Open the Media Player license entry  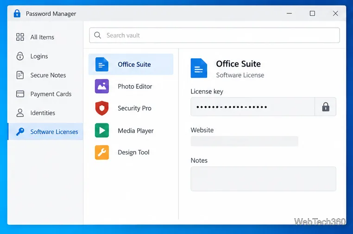[x=131, y=130]
